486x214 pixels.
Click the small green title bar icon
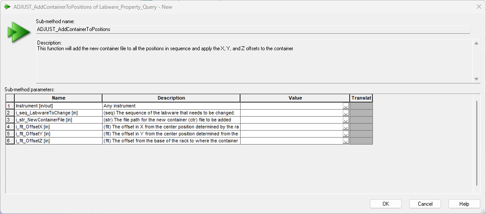(x=7, y=7)
